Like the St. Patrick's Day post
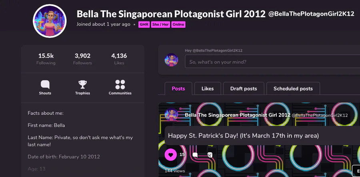This screenshot has width=360, height=177. 170,155
